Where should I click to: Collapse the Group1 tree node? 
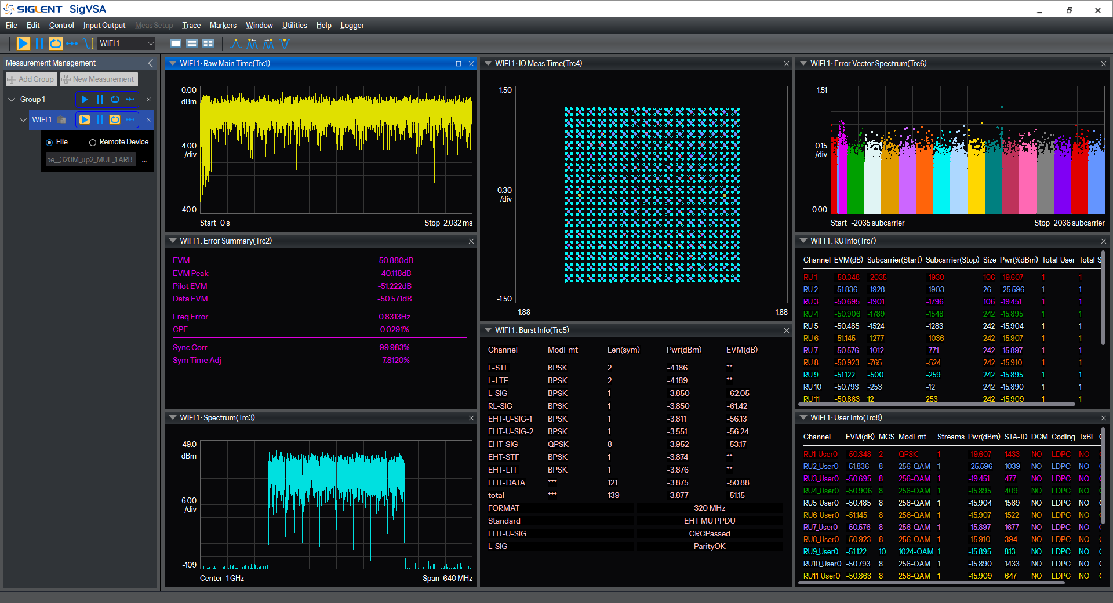click(x=12, y=100)
